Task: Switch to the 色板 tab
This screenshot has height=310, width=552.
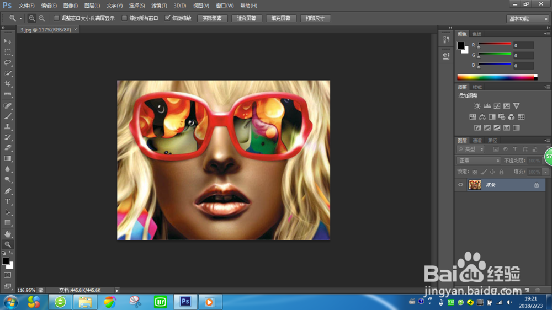Action: point(477,34)
